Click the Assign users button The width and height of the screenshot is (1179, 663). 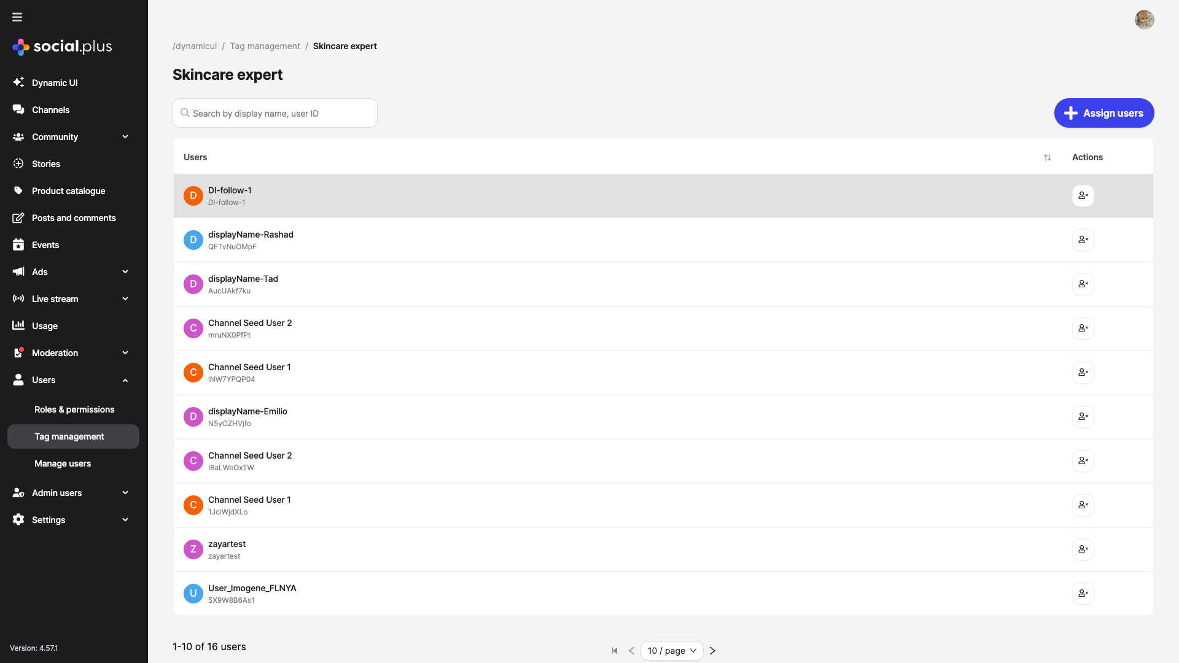point(1103,113)
